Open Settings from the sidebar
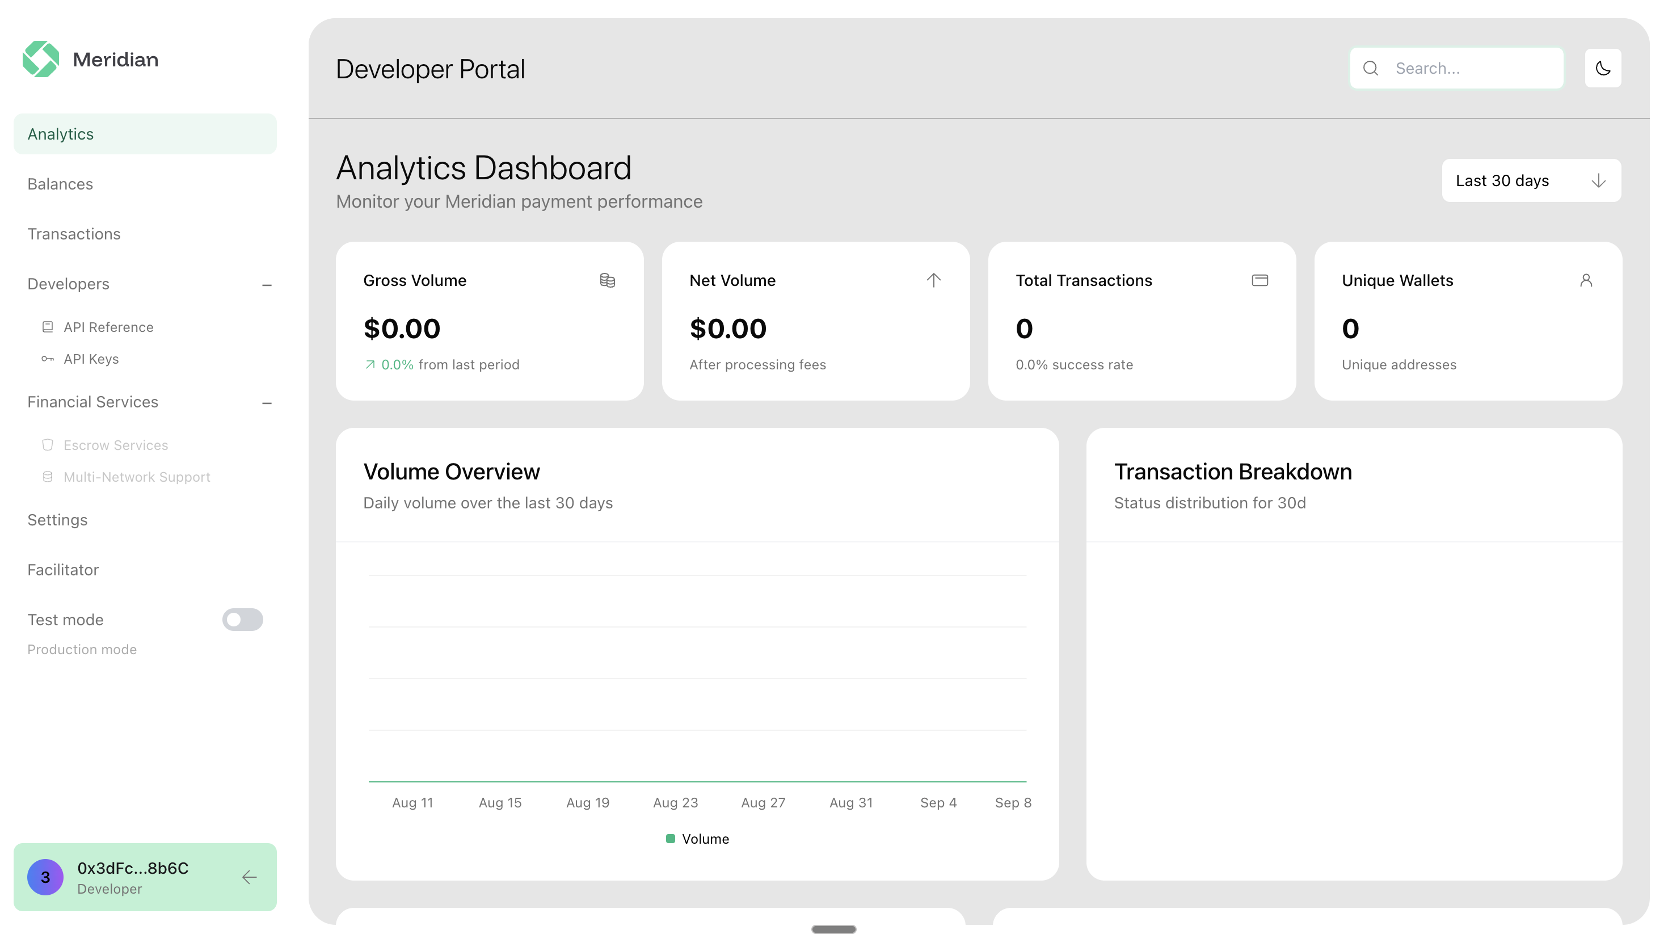Viewport: 1668px width, 943px height. pos(57,519)
